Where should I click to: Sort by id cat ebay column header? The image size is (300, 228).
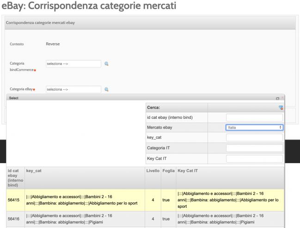coord(16,178)
